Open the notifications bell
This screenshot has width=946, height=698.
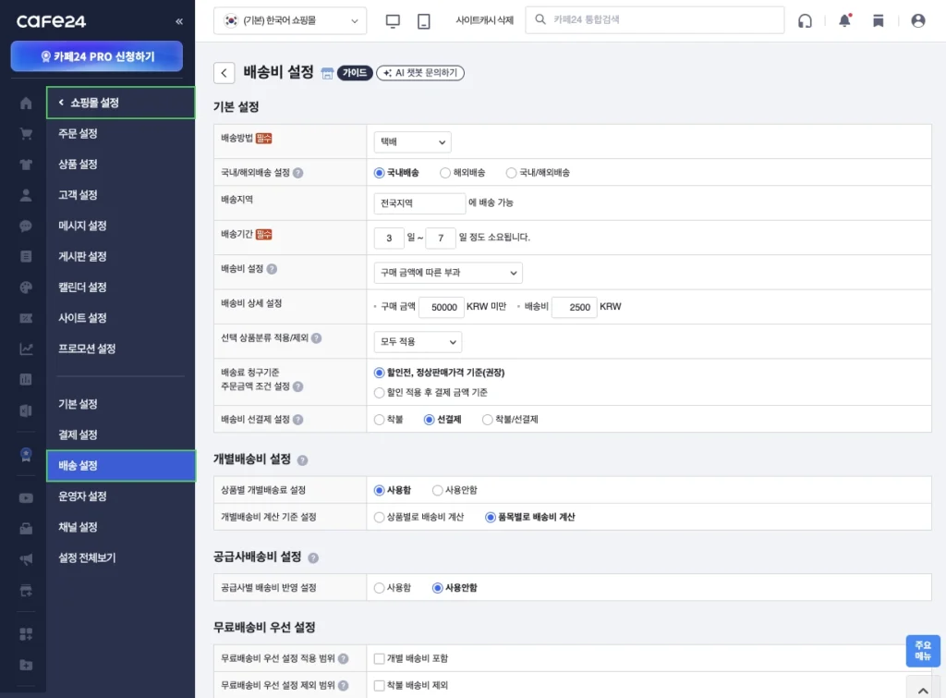843,20
